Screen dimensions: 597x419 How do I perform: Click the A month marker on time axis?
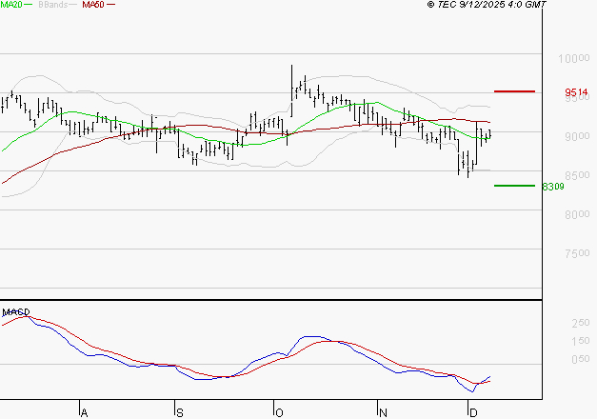pos(85,413)
